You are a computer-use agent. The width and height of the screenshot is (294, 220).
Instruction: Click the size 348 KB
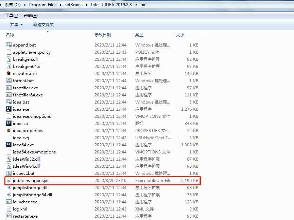coord(191,123)
